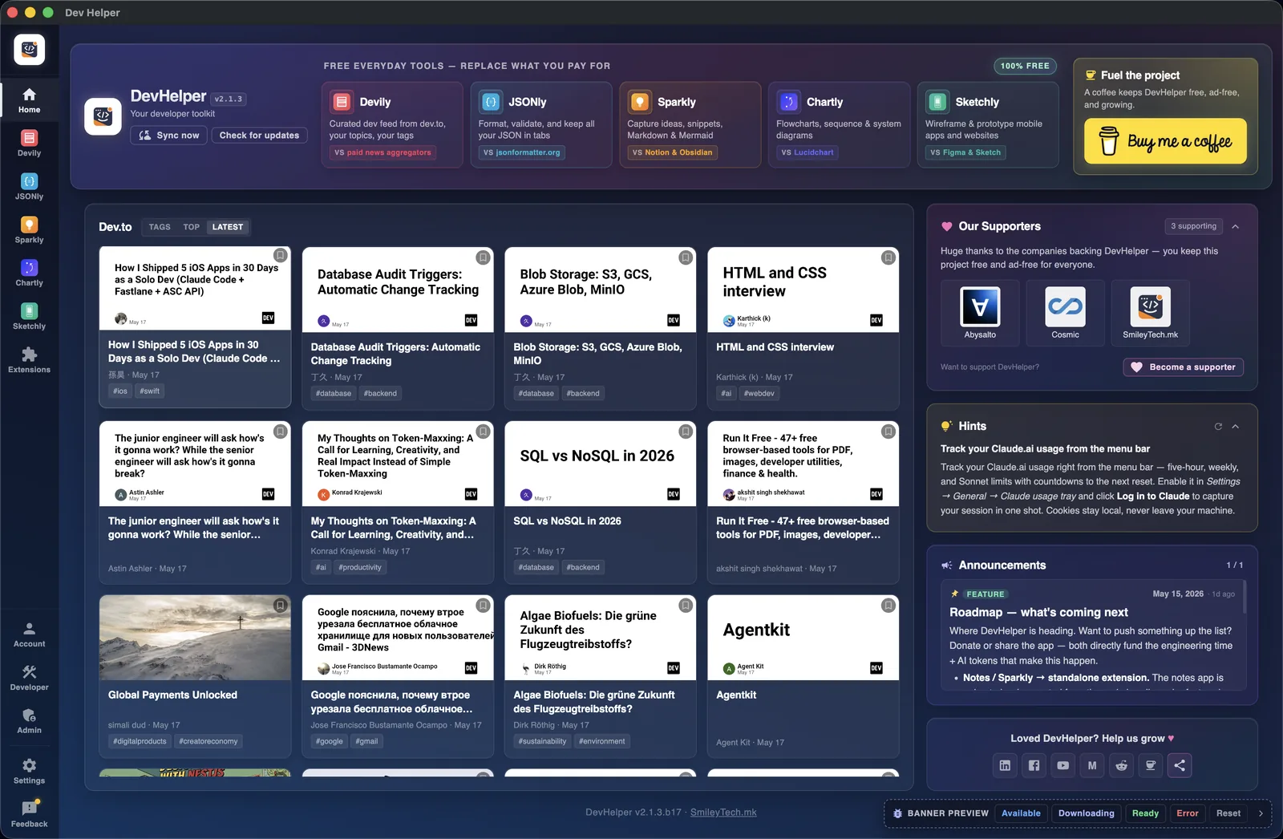
Task: Select the LATEST feed tab
Action: (x=228, y=227)
